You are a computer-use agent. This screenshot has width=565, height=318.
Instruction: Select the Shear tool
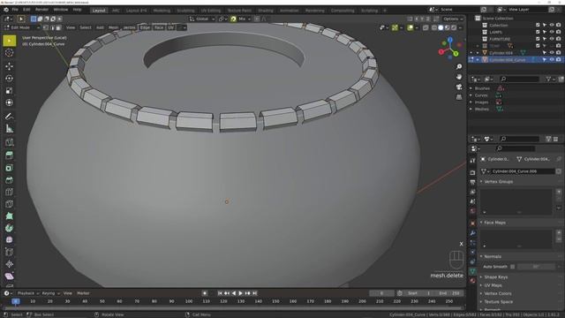point(10,276)
